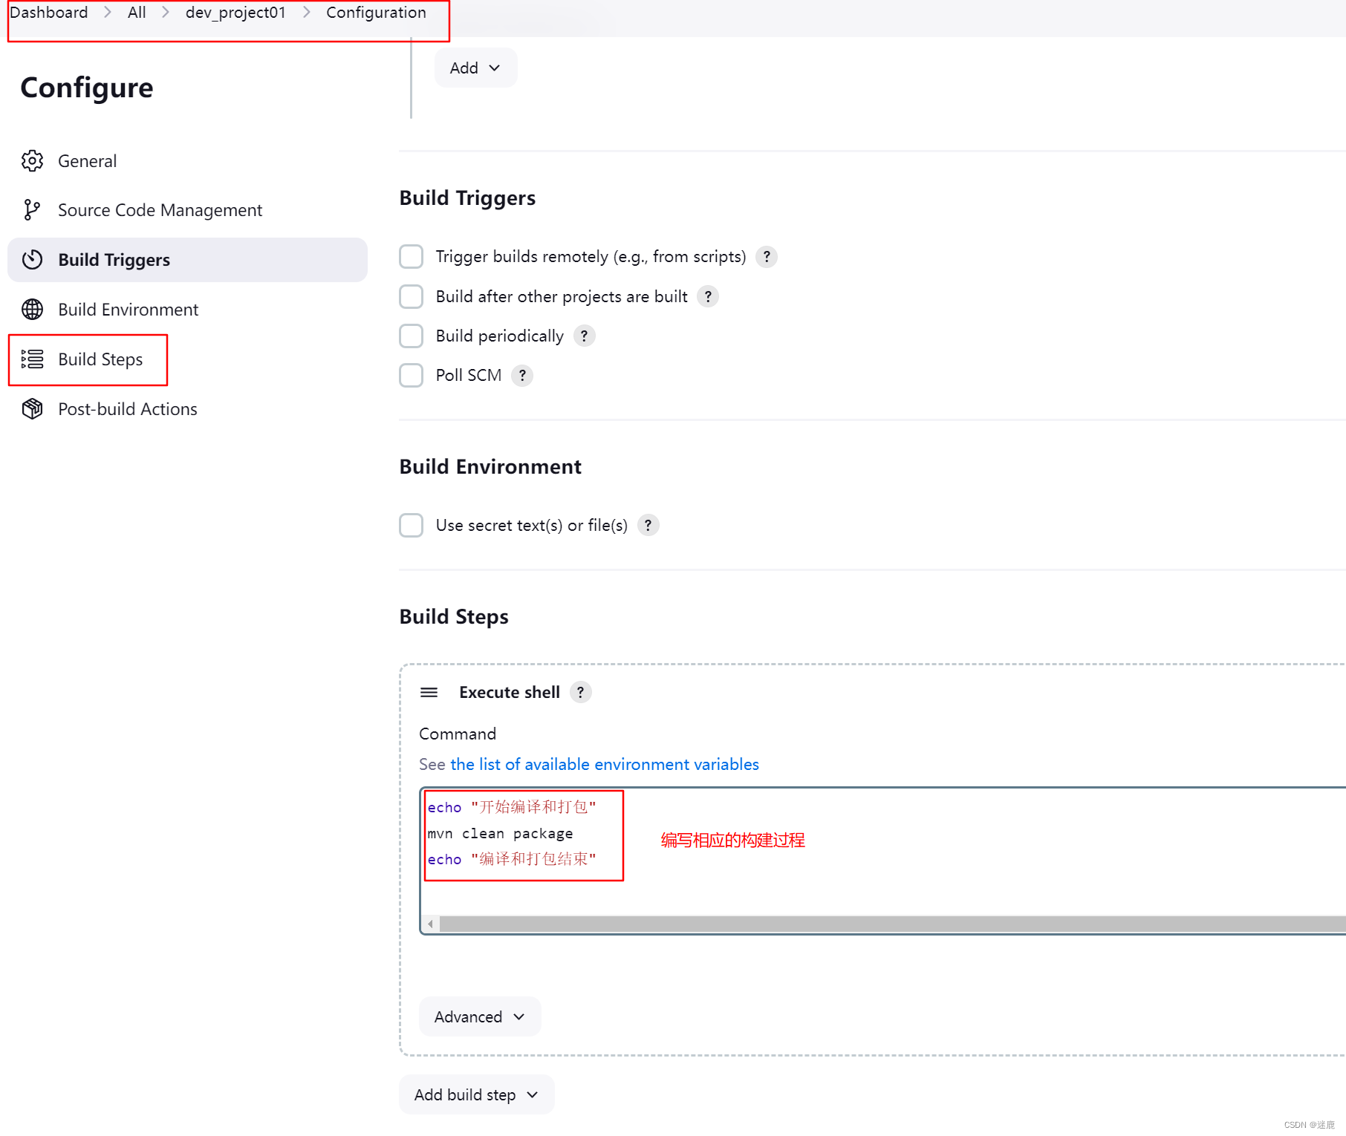
Task: Open help for Build after other projects
Action: pos(708,297)
